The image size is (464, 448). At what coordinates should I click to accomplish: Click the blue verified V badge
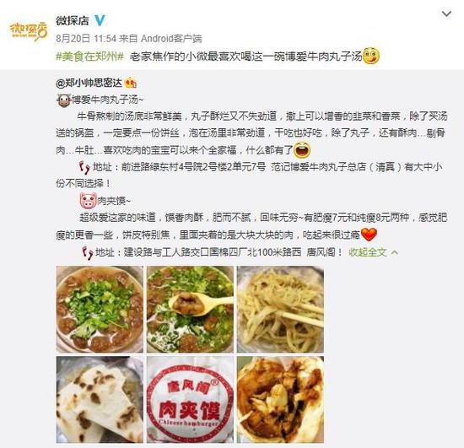[x=100, y=21]
